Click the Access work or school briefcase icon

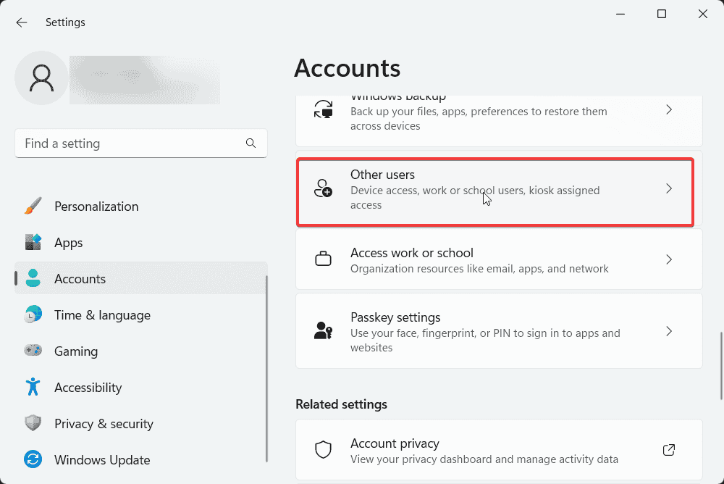click(323, 259)
